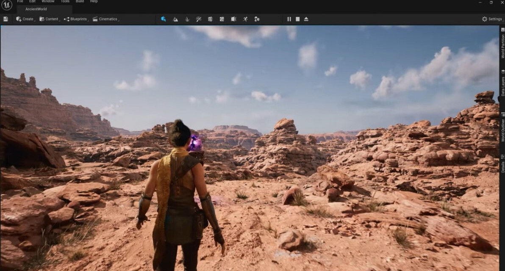Image resolution: width=505 pixels, height=271 pixels.
Task: Click the Save Current Level icon
Action: (6, 19)
